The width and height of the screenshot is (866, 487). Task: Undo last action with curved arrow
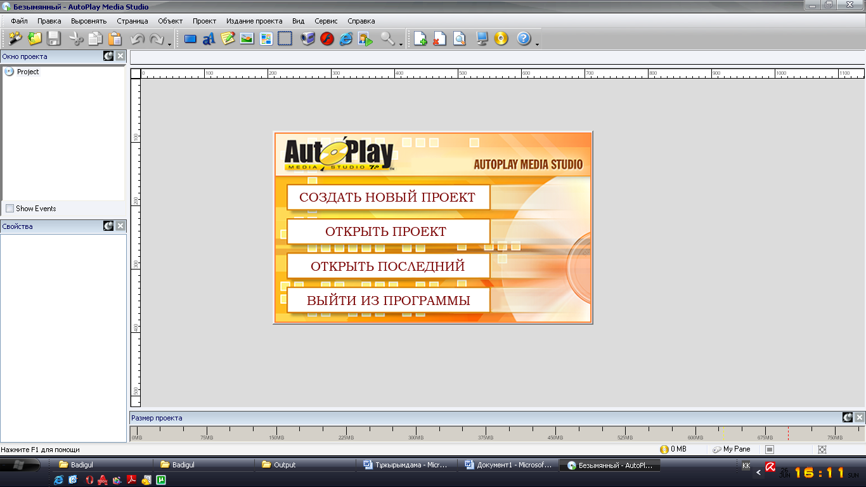(x=138, y=39)
